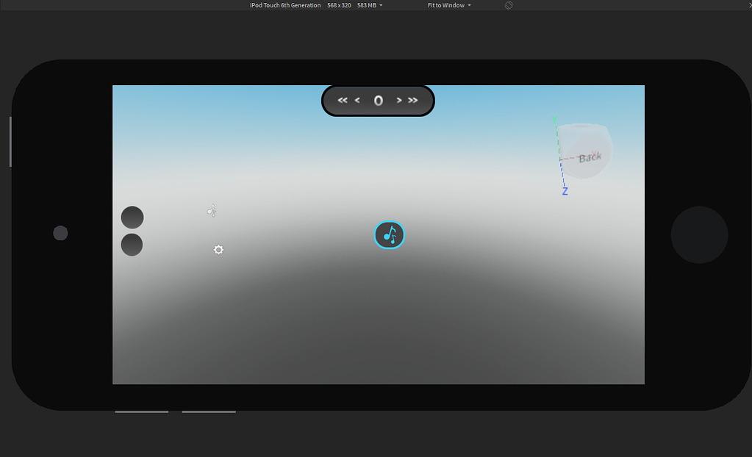
Task: Click the frame counter showing 0
Action: pyautogui.click(x=378, y=100)
